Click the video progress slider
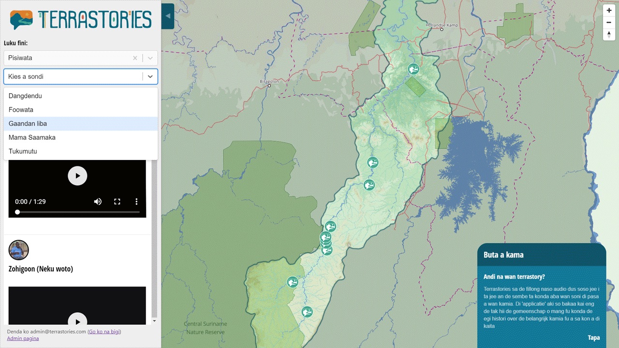 (77, 212)
